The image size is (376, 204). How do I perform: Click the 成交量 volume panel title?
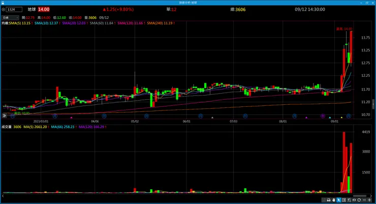click(7, 127)
